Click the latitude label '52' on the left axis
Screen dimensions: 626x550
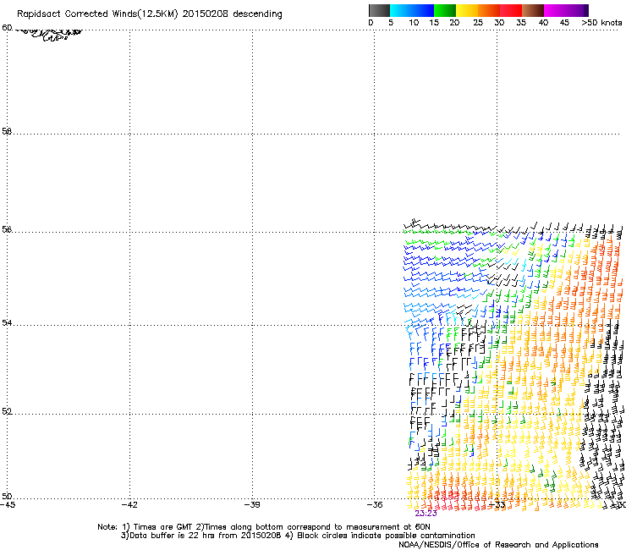click(7, 411)
